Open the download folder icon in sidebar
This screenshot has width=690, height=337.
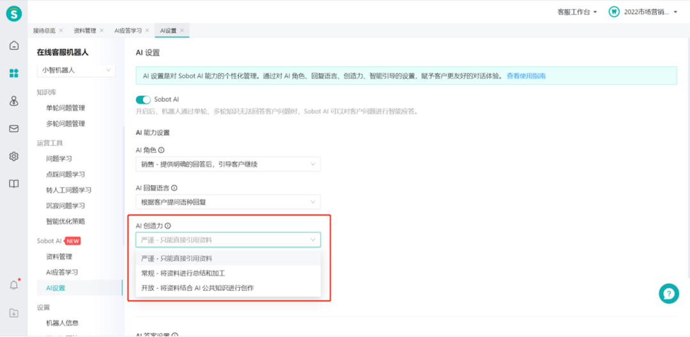[14, 313]
